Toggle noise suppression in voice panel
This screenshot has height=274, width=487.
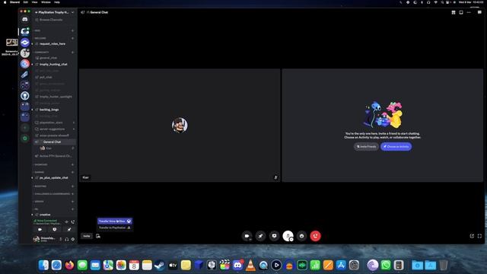pyautogui.click(x=66, y=221)
